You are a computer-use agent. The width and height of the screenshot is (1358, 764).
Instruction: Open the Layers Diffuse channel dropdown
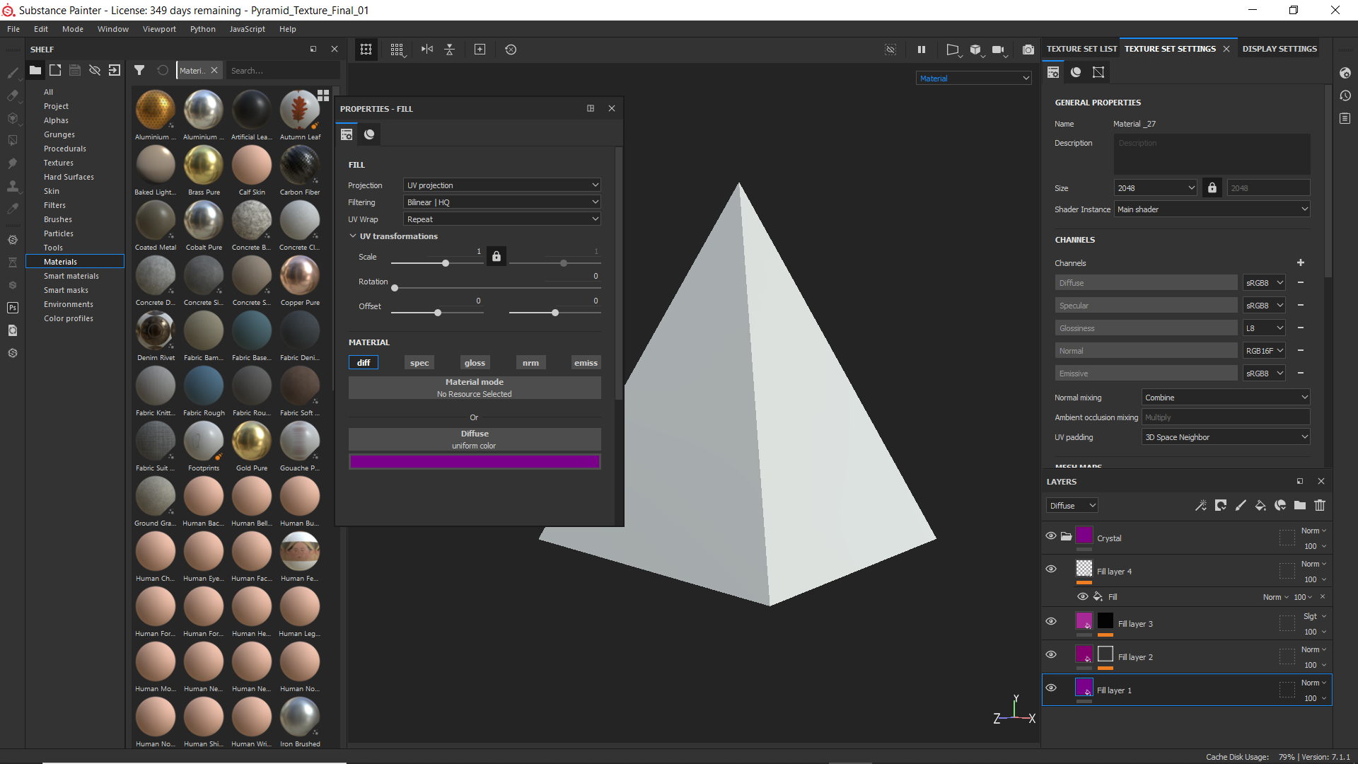coord(1072,505)
